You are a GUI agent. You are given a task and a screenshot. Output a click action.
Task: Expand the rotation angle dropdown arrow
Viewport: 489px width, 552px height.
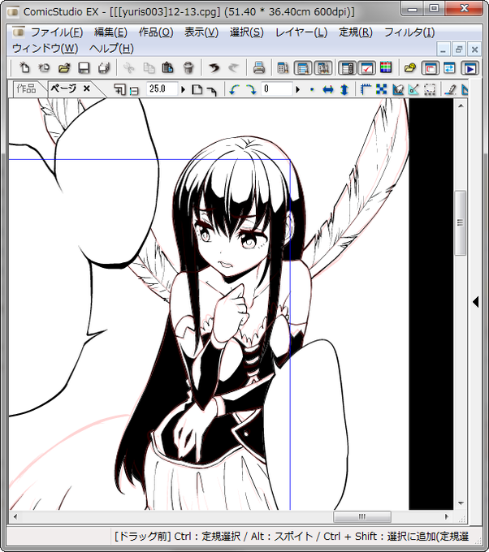pos(297,89)
